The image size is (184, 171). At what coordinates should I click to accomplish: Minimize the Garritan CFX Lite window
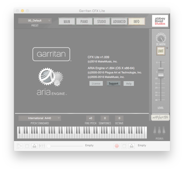22,11
